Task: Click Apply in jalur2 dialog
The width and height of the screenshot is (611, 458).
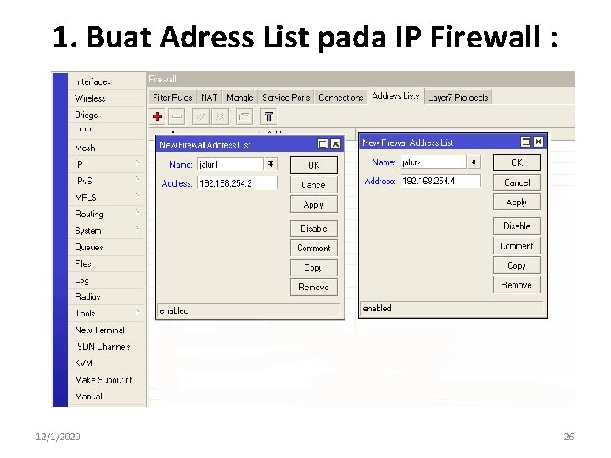Action: point(517,203)
